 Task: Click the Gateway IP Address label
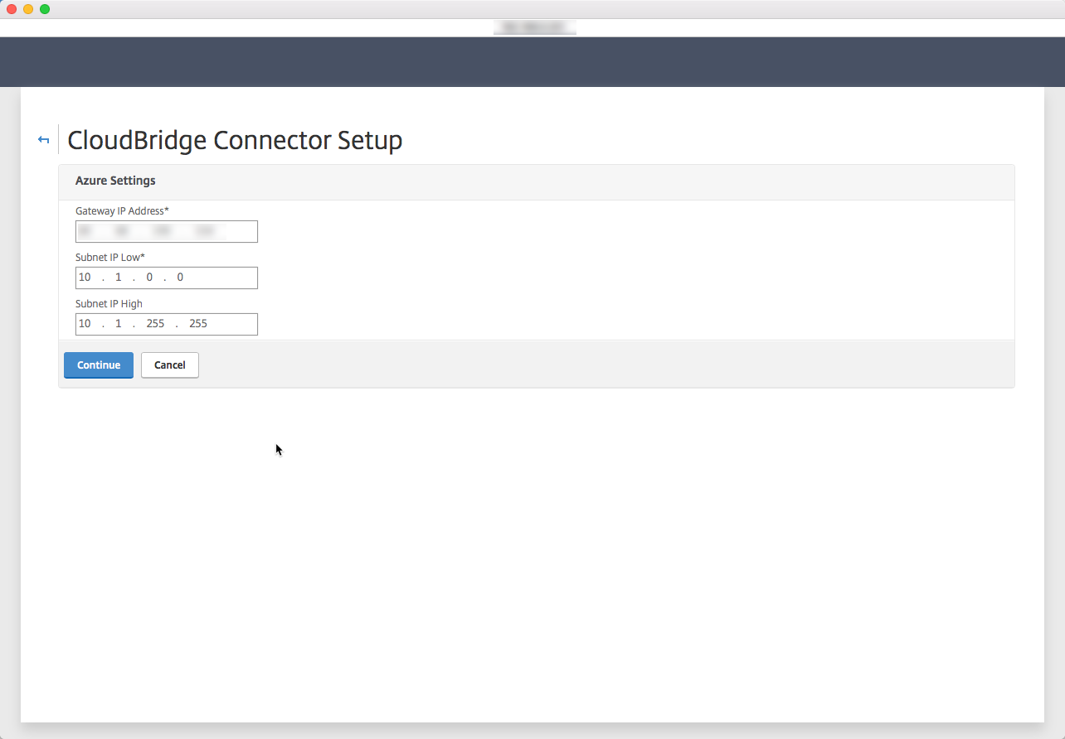click(x=122, y=211)
